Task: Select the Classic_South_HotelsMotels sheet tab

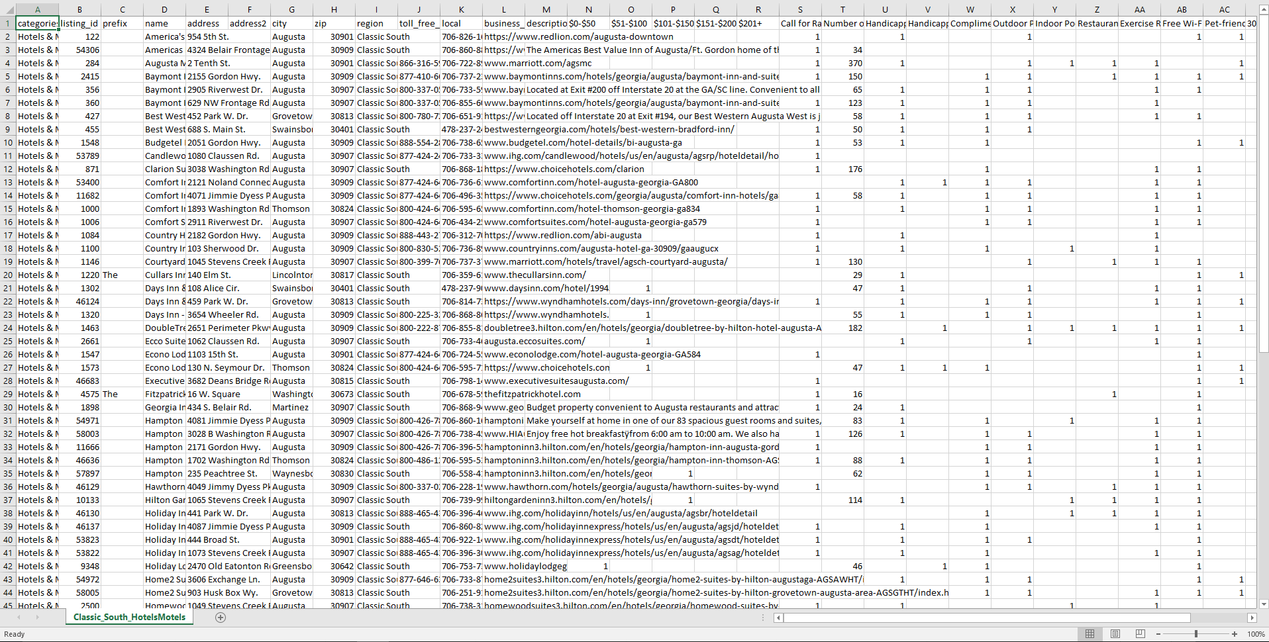Action: click(x=129, y=618)
